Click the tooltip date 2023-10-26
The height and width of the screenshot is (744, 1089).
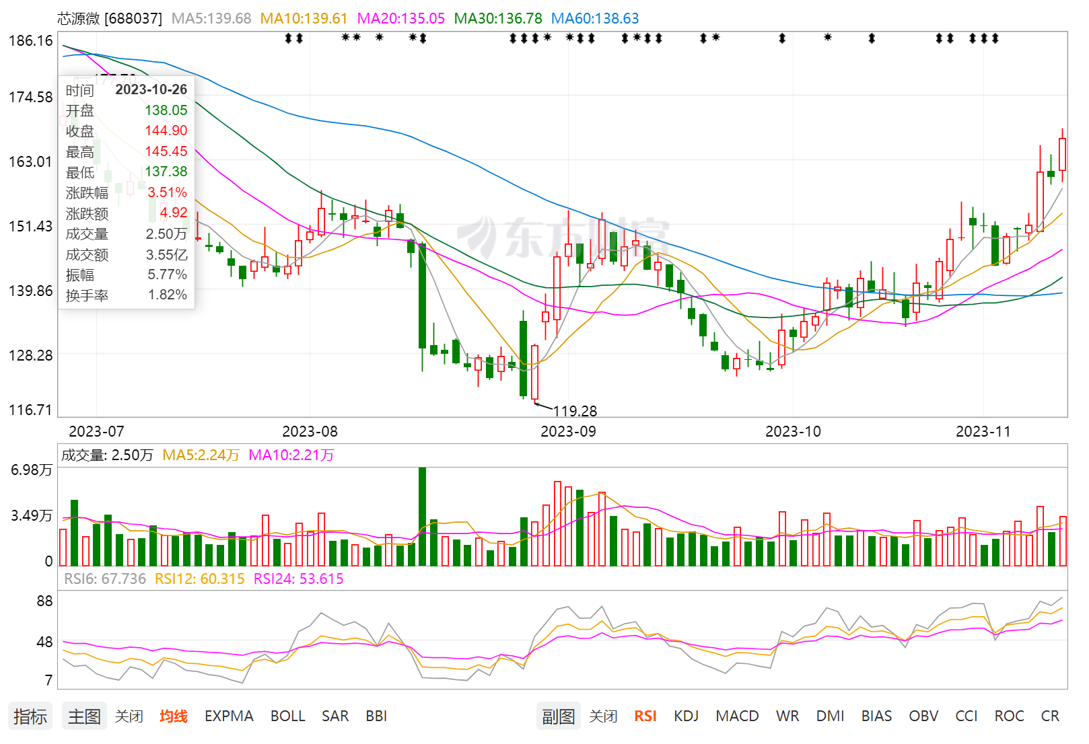point(151,89)
